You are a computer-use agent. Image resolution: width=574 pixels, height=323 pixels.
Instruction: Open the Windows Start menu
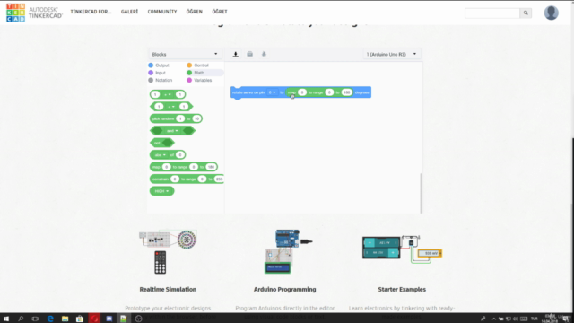[x=6, y=319]
